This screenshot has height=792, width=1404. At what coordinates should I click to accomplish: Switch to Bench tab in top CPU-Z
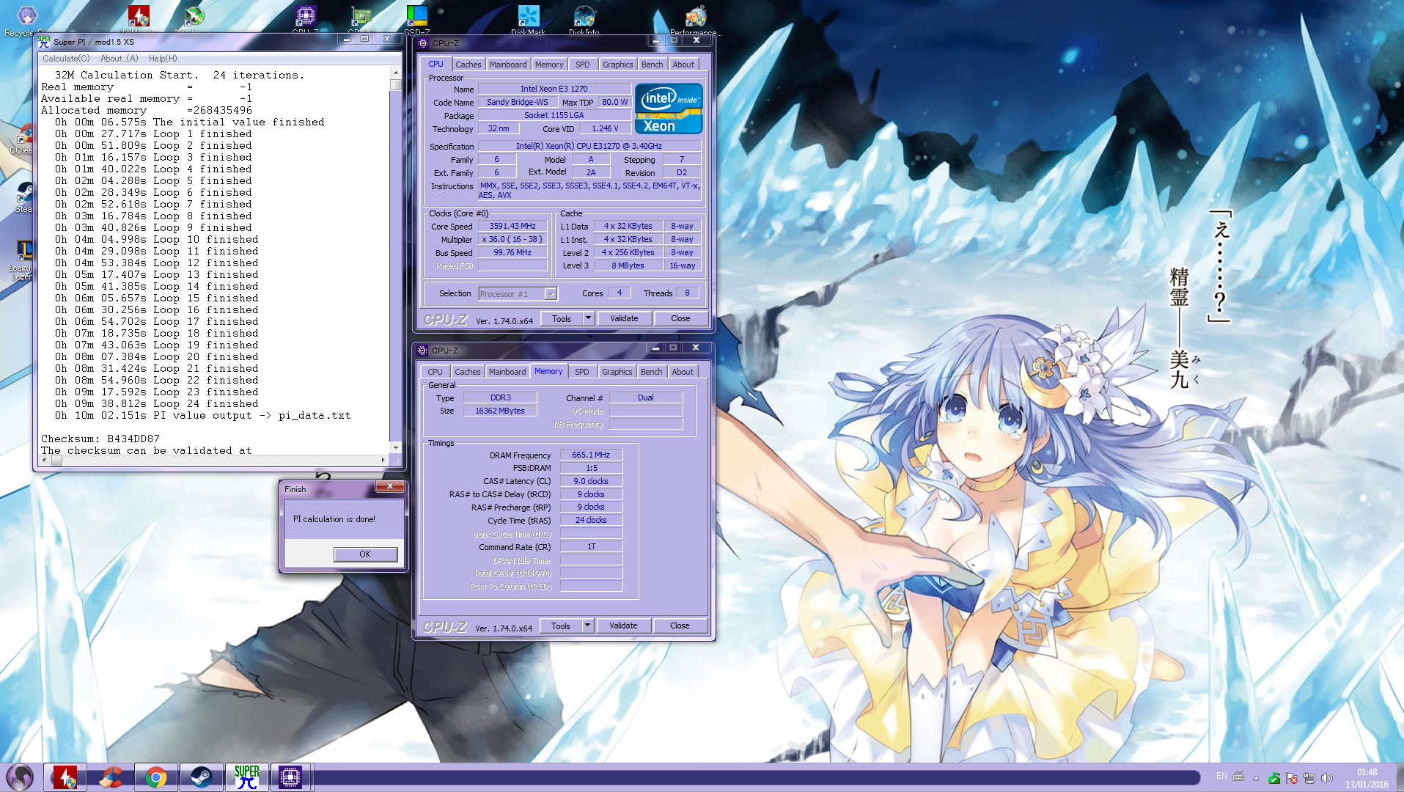(x=652, y=65)
